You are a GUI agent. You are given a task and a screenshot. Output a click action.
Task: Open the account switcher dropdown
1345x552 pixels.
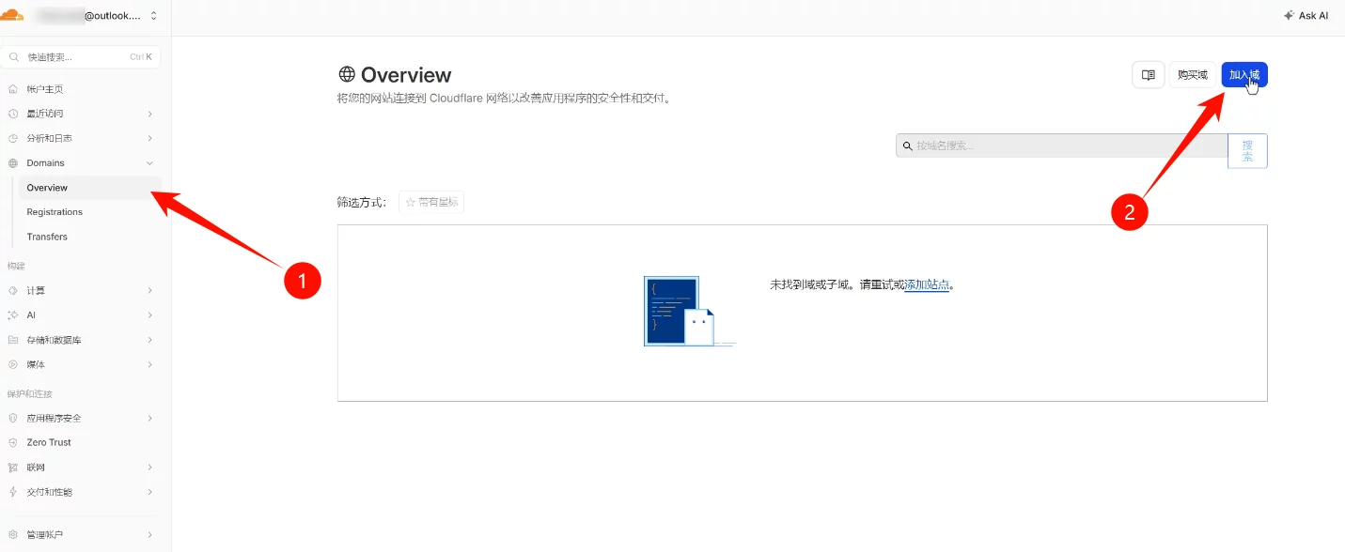click(154, 16)
